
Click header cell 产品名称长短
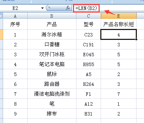(x=118, y=24)
